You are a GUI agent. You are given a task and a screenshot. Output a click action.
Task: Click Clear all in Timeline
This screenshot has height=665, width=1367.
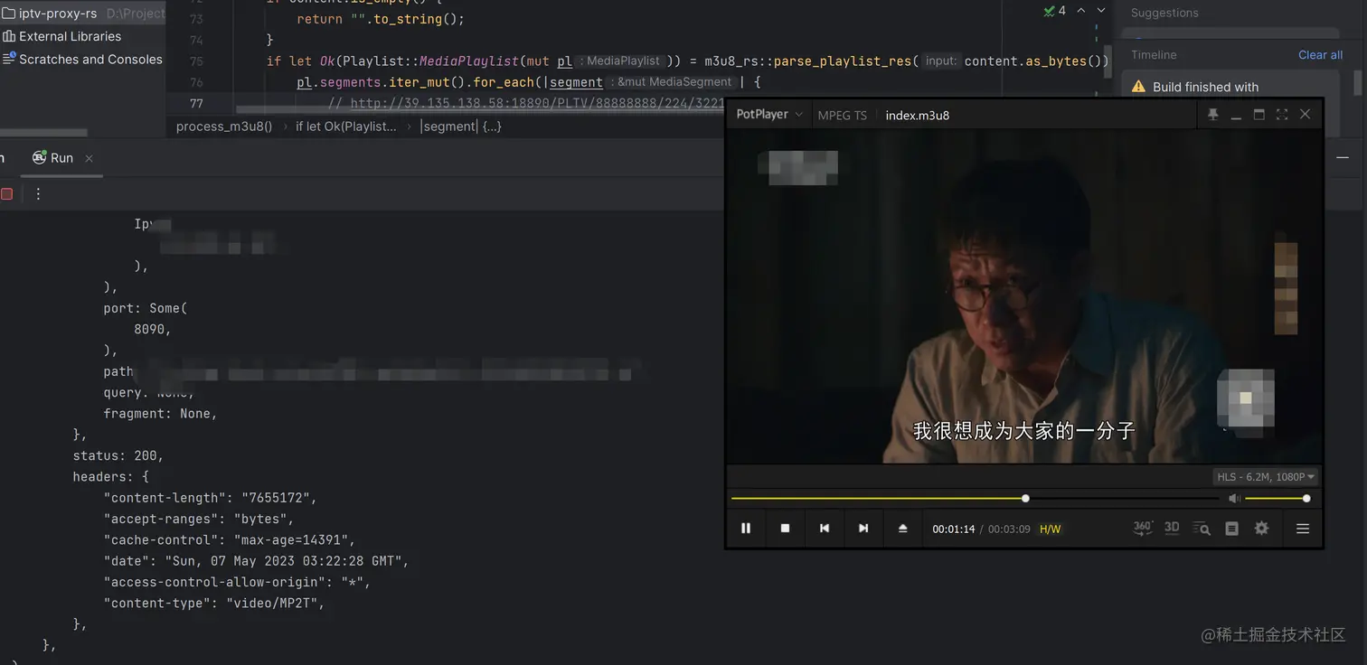coord(1320,55)
